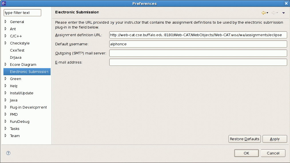Click the Outgoing SMTP mail server field

pos(198,53)
